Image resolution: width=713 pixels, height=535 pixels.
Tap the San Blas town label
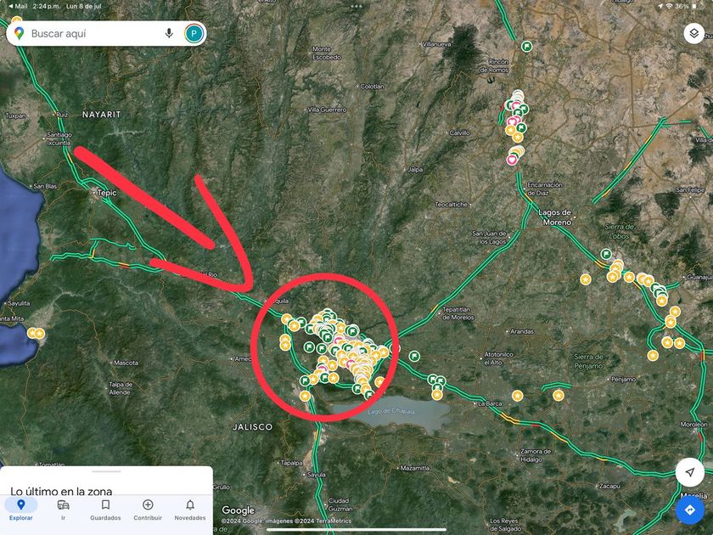[45, 186]
